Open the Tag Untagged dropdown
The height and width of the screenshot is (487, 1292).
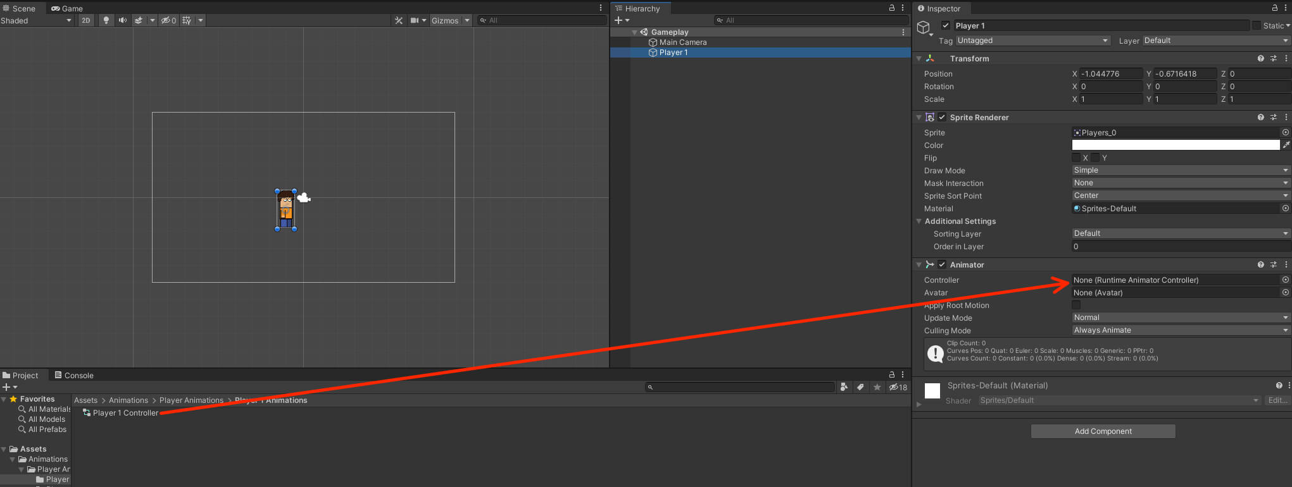[x=1033, y=40]
